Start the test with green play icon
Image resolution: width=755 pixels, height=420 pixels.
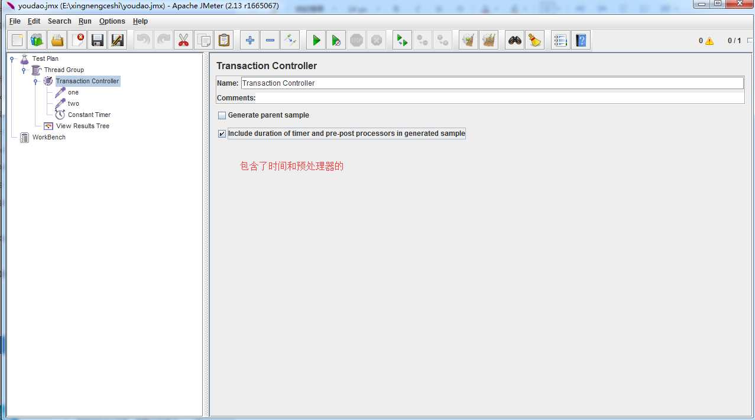(x=316, y=40)
